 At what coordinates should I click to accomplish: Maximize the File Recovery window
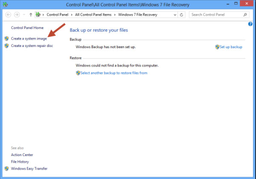point(236,3)
